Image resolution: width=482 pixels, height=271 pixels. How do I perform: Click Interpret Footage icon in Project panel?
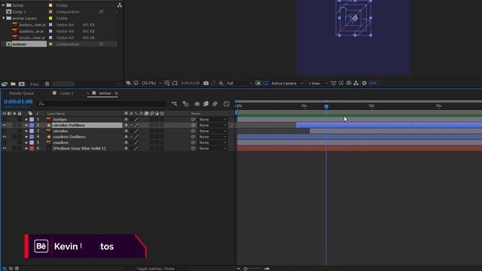[5, 84]
